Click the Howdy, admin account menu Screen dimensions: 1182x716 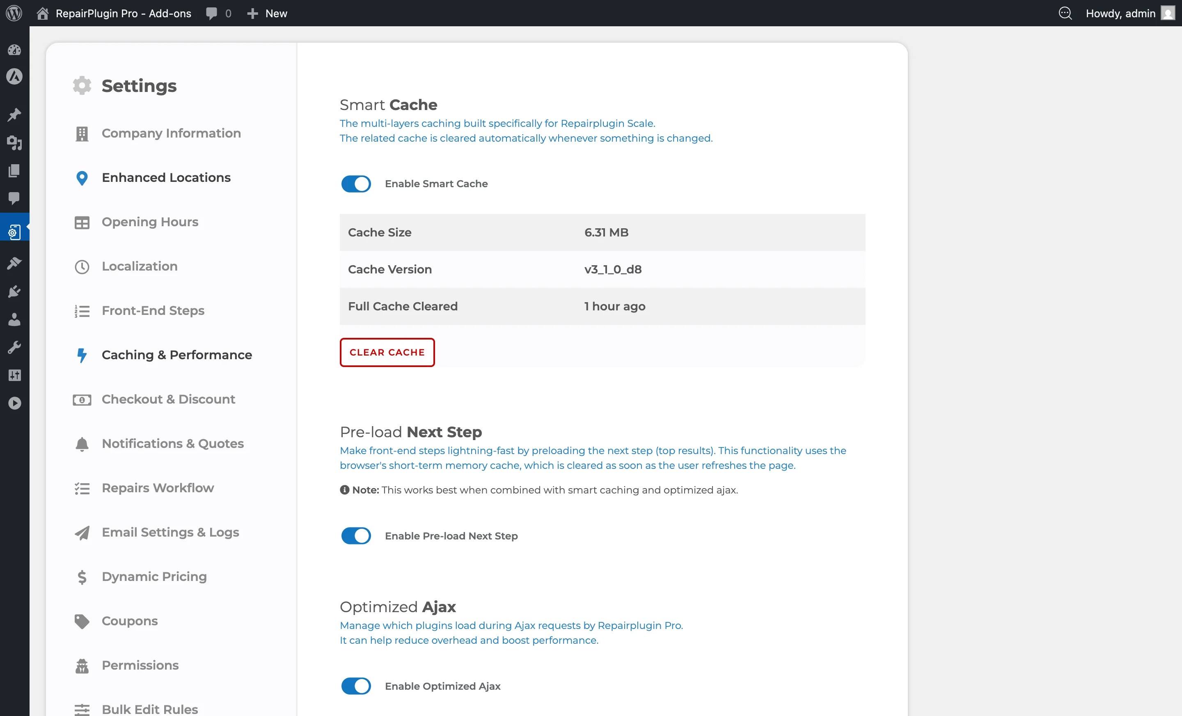[1121, 13]
